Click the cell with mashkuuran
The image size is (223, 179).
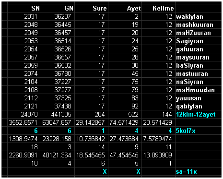pyautogui.click(x=198, y=24)
